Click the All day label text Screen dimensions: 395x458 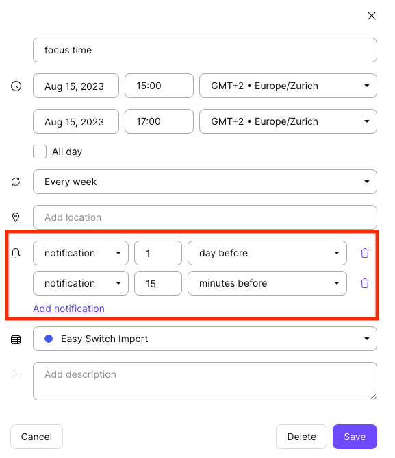coord(67,152)
